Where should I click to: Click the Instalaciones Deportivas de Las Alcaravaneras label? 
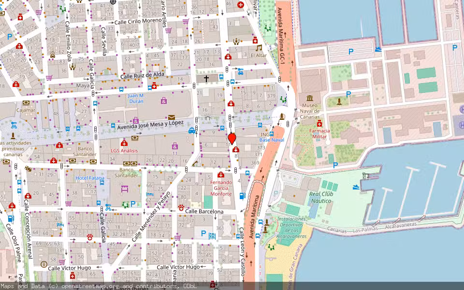pos(291,228)
